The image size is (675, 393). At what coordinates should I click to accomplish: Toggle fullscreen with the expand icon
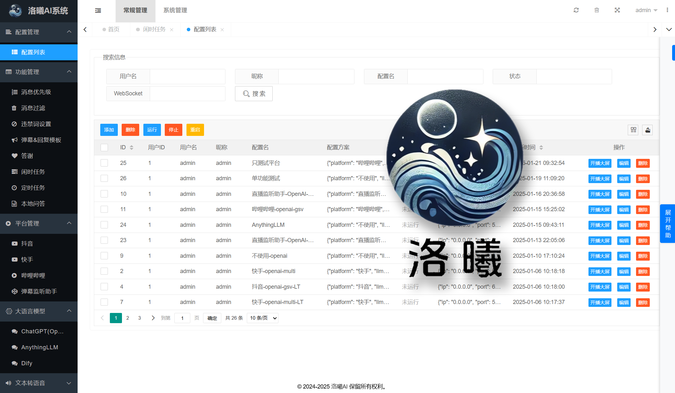point(617,10)
